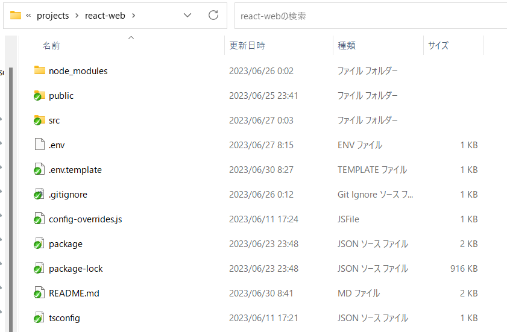Click the package file icon
507x332 pixels.
pyautogui.click(x=39, y=243)
